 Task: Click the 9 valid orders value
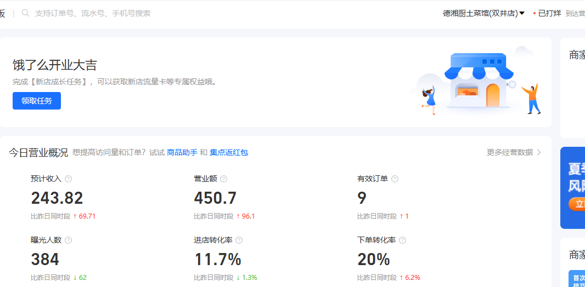(x=362, y=198)
